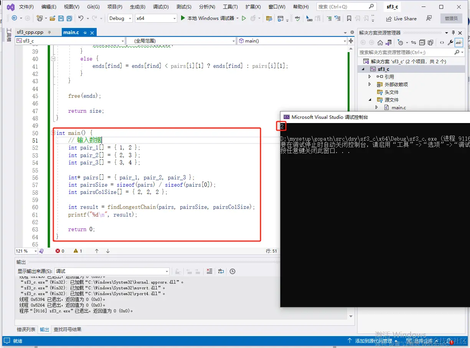Open the x64 platform dropdown
Screen dimensions: 470x348
[156, 18]
